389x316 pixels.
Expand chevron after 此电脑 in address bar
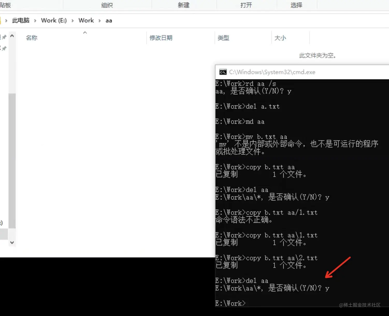pyautogui.click(x=35, y=21)
